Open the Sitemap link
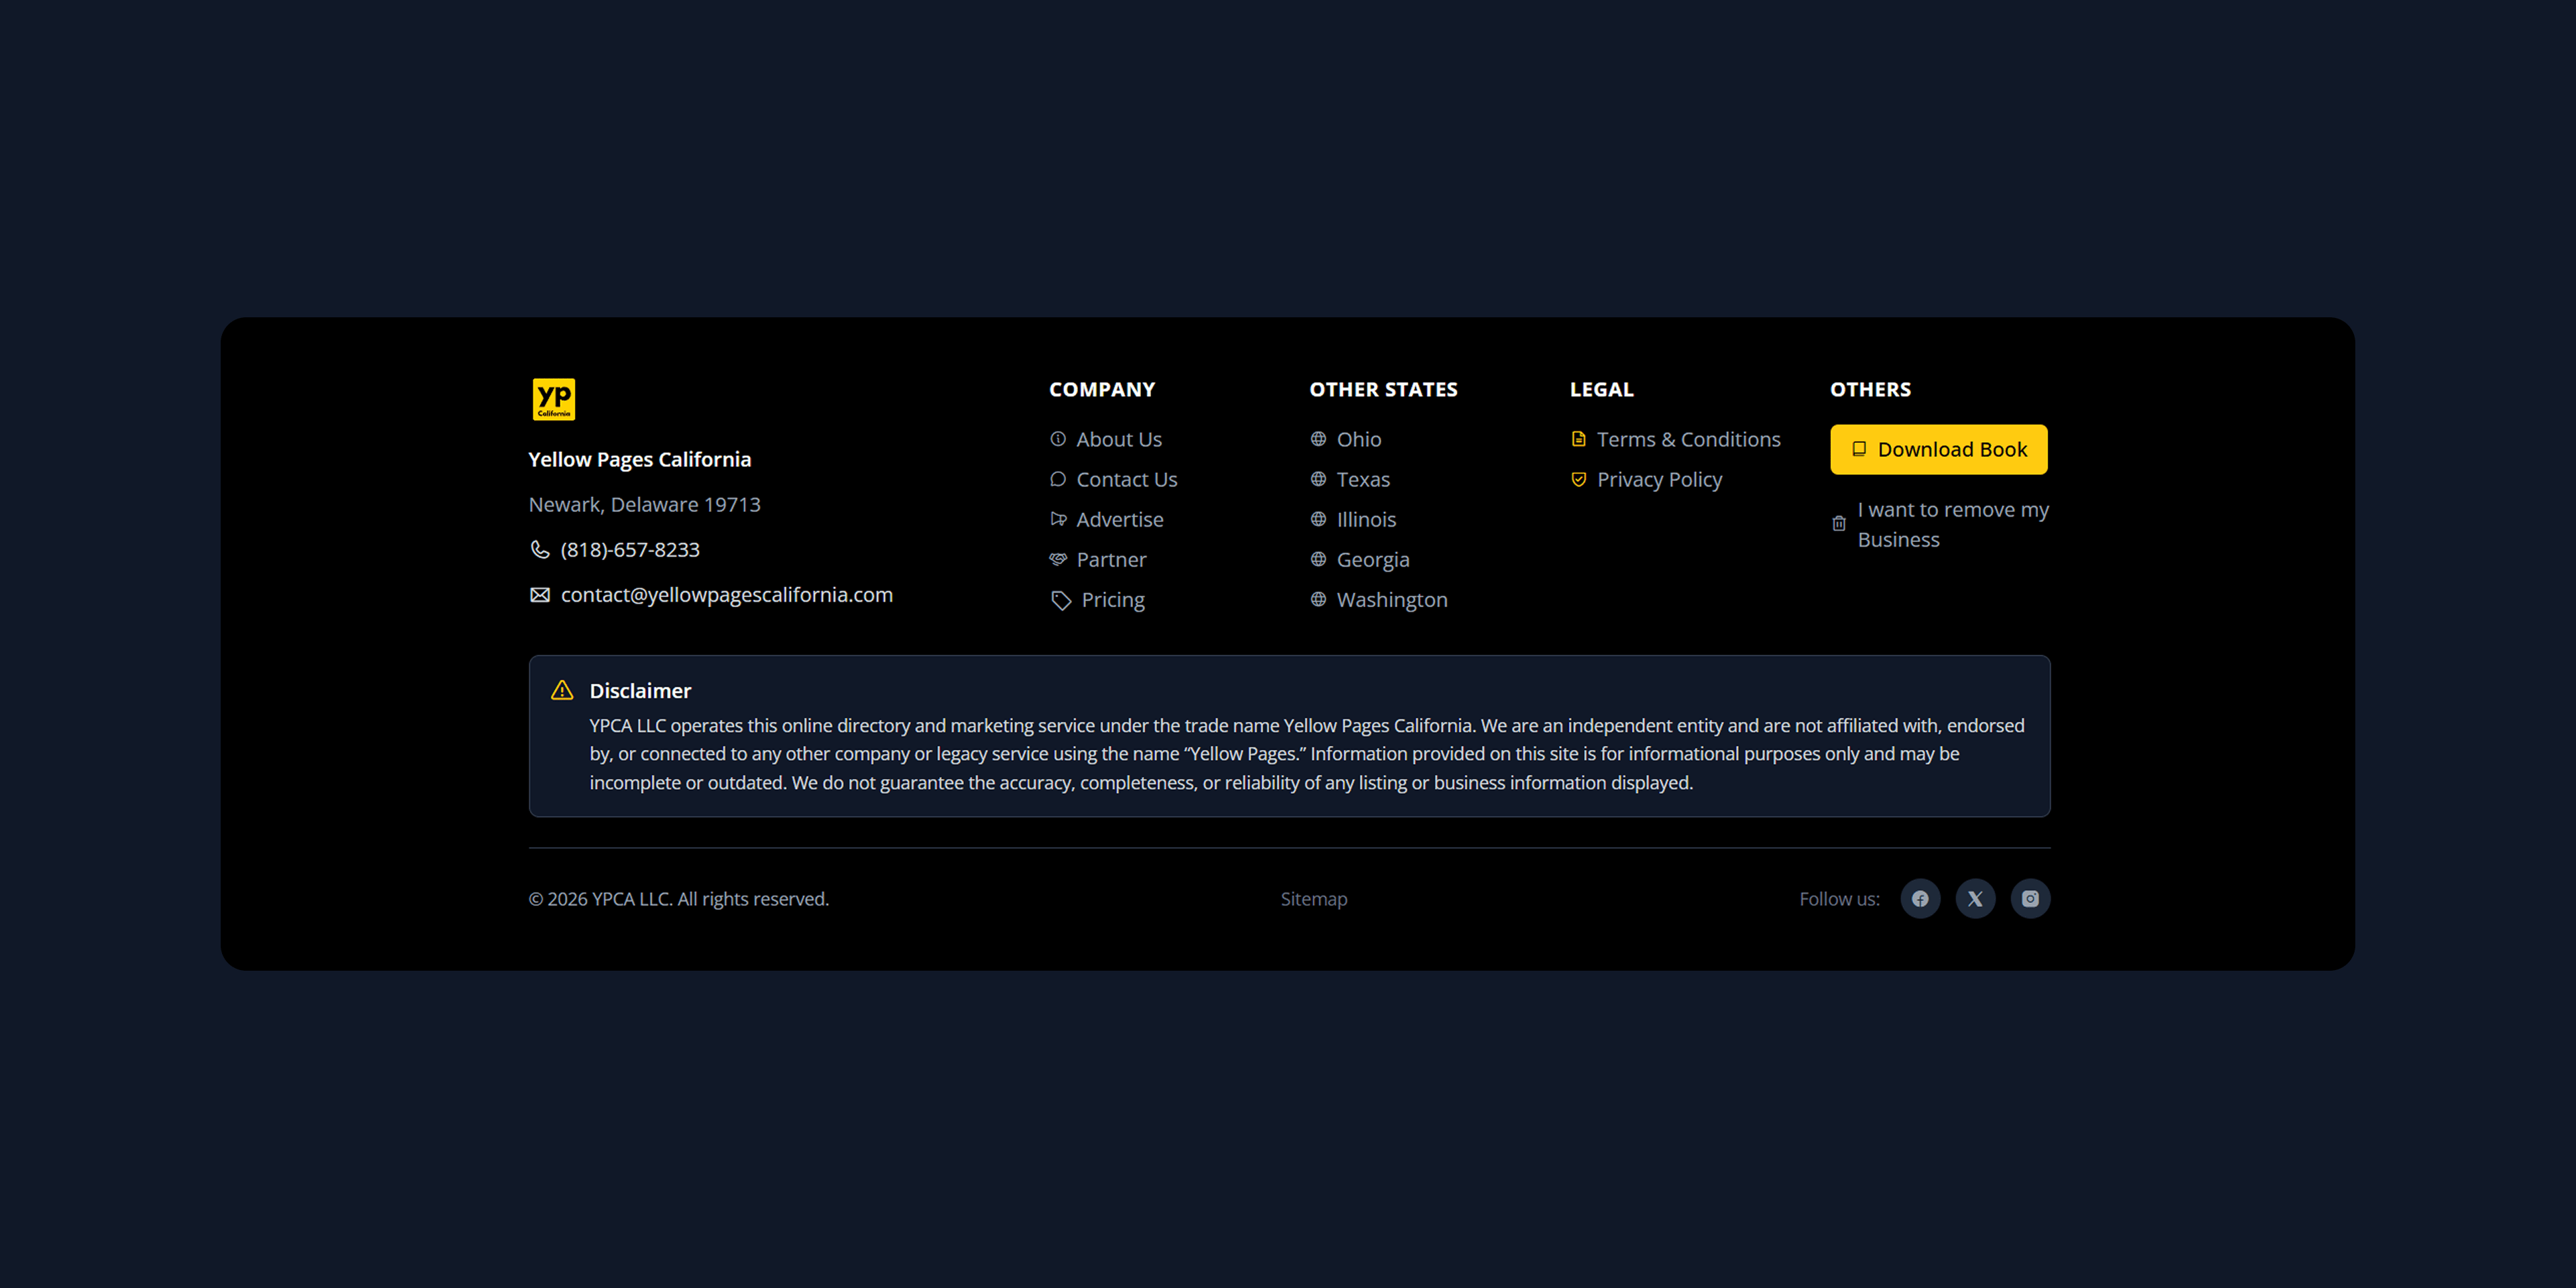 click(x=1313, y=898)
